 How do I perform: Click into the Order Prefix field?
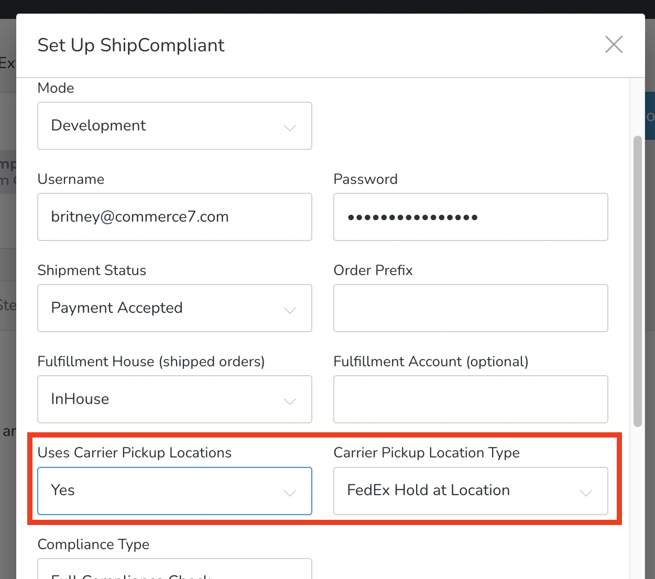pos(471,308)
